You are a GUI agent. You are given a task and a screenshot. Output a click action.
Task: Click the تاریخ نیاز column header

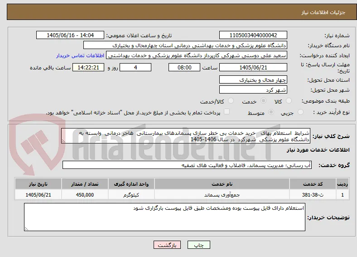click(38, 184)
